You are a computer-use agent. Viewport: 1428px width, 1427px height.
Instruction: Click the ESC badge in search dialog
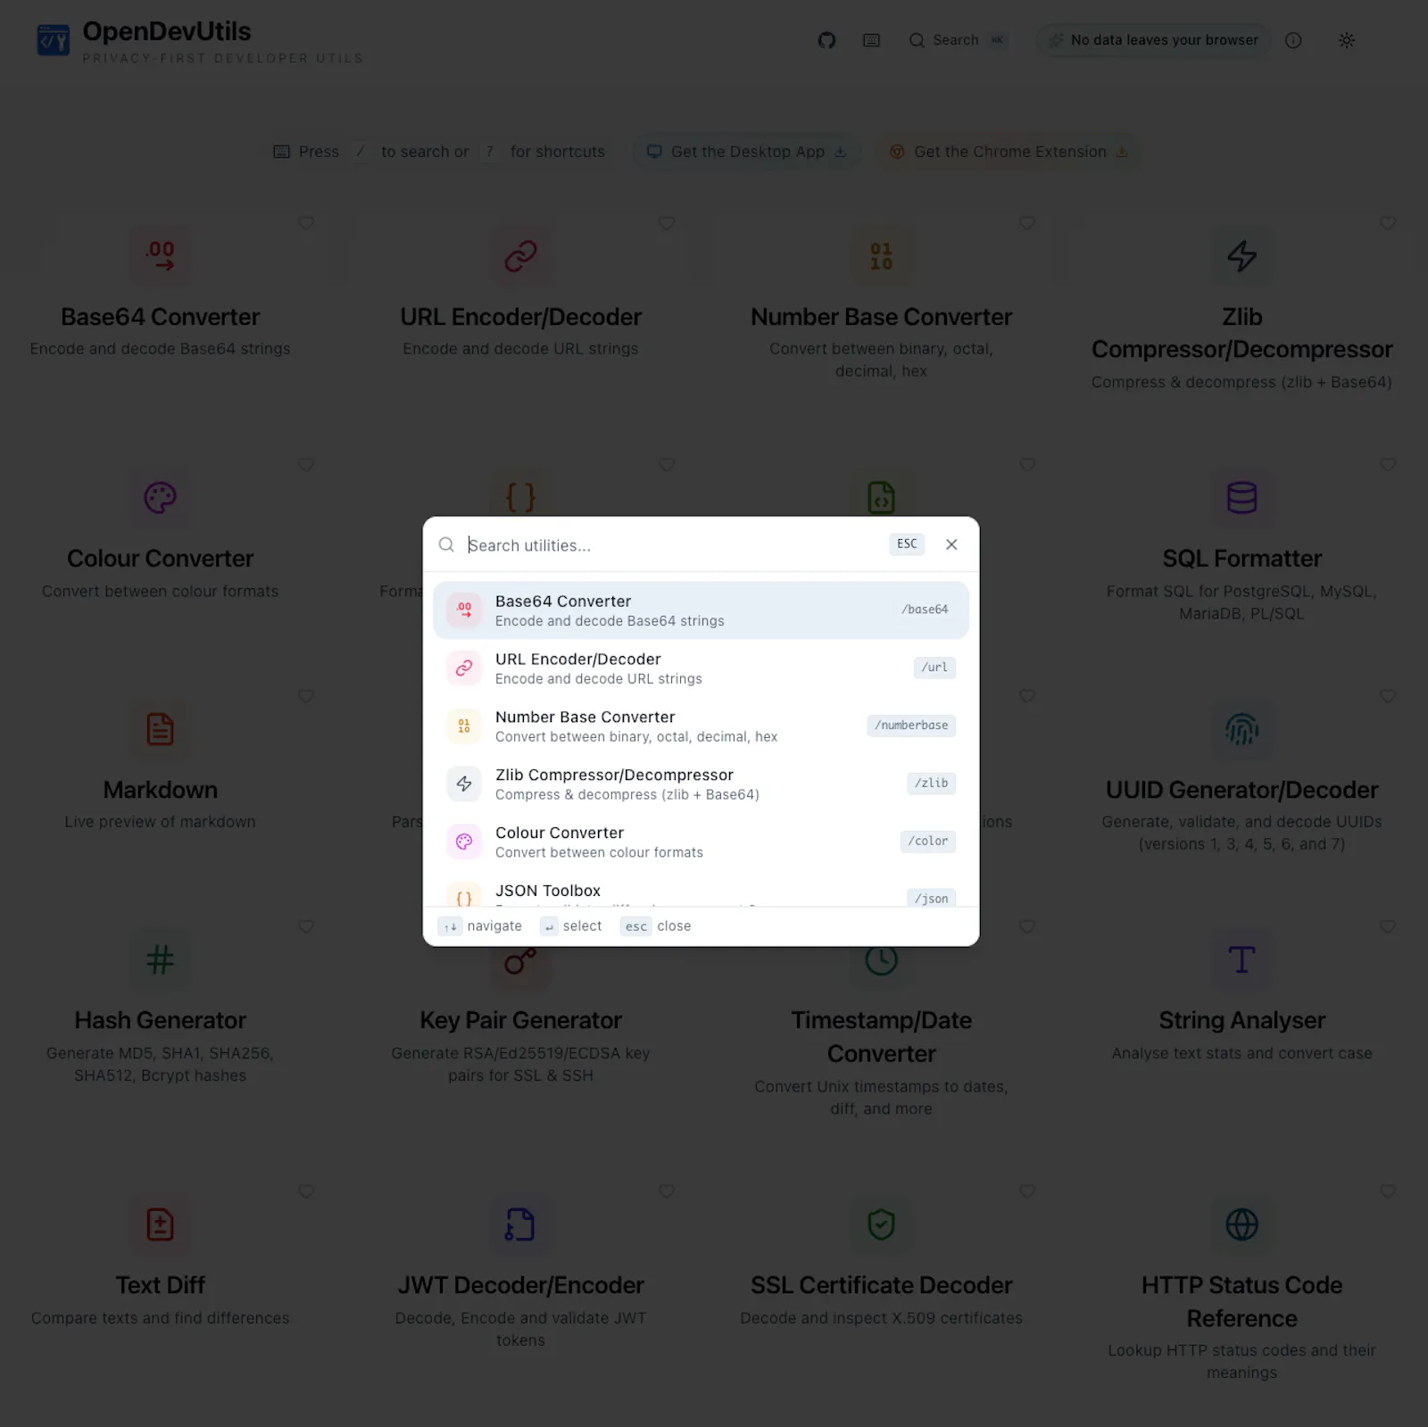tap(907, 544)
